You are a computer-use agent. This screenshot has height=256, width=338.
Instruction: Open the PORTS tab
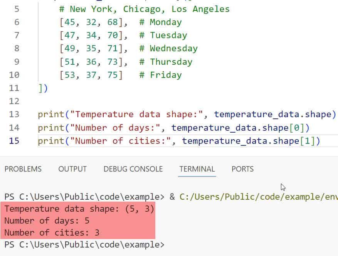(x=242, y=169)
